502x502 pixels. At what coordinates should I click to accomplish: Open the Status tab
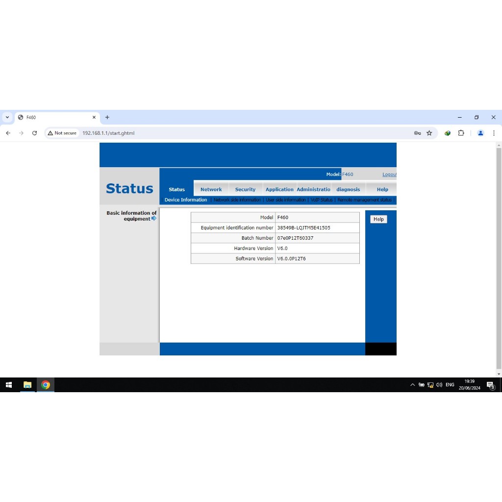[x=176, y=190]
